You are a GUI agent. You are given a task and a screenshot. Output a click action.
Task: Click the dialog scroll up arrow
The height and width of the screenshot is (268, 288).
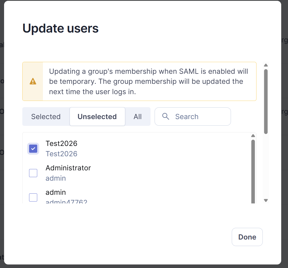point(266,65)
